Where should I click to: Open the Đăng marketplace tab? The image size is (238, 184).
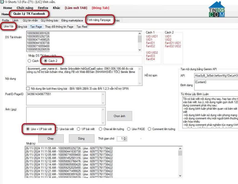pos(72,20)
